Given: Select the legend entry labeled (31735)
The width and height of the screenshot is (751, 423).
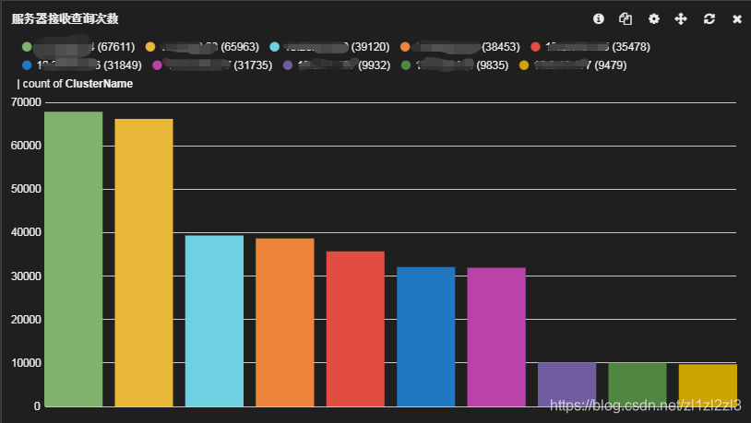Looking at the screenshot, I should (212, 65).
